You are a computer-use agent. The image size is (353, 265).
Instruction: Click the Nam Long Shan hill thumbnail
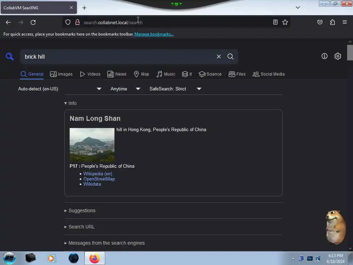click(92, 145)
